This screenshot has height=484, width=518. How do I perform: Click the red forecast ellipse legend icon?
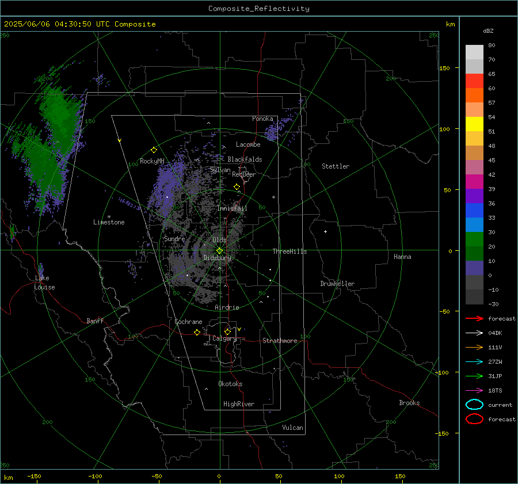point(474,419)
